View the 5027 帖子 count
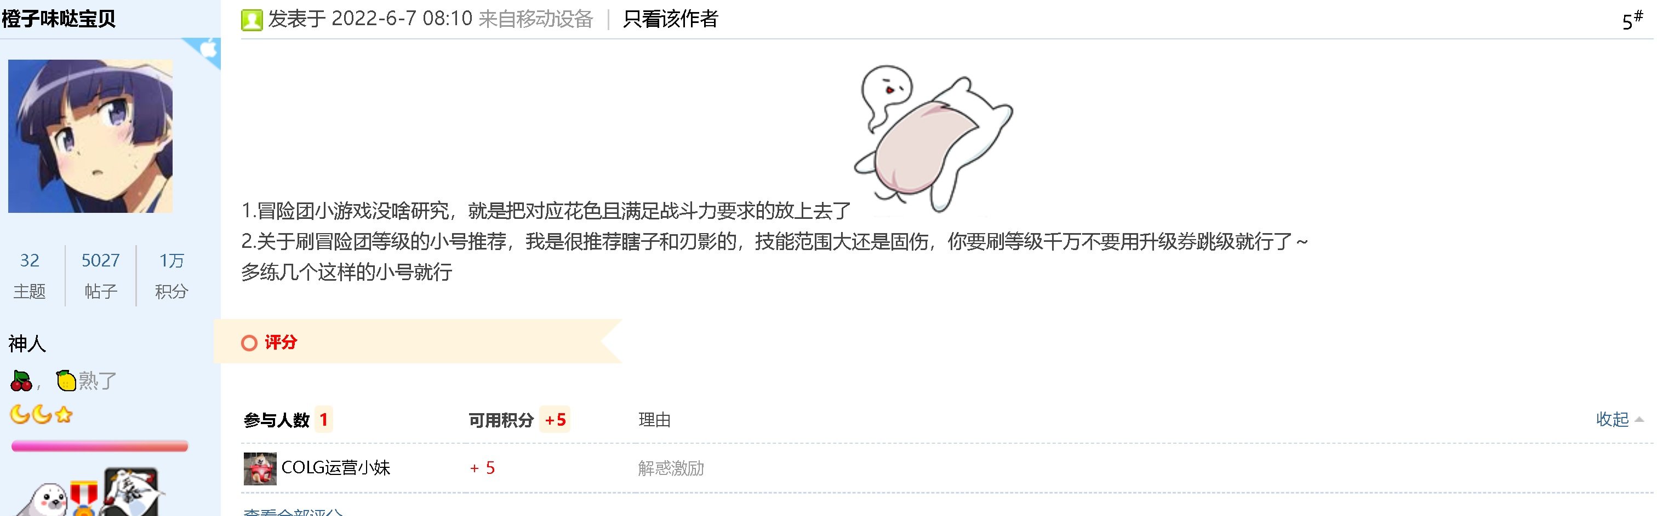 [100, 276]
